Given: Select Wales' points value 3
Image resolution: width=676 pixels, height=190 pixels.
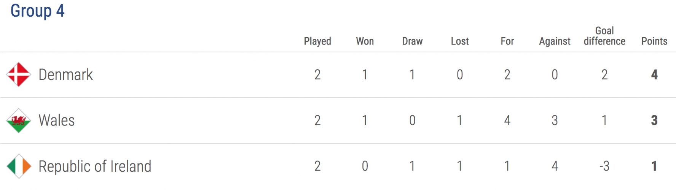Looking at the screenshot, I should click(x=654, y=120).
